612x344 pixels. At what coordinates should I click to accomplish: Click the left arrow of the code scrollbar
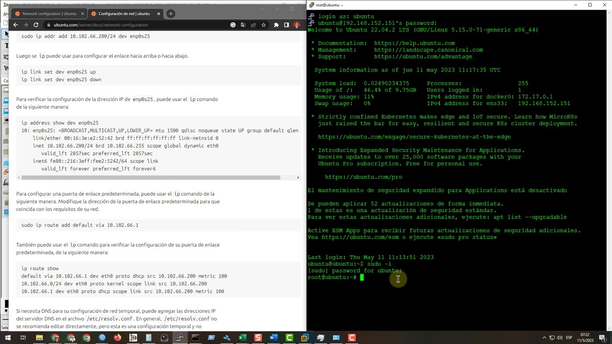19,178
